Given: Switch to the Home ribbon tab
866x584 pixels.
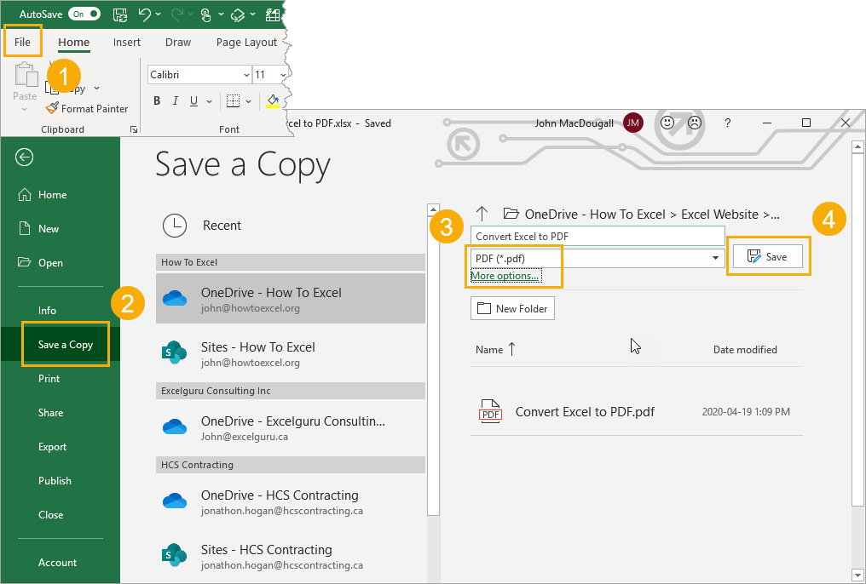Looking at the screenshot, I should coord(73,42).
